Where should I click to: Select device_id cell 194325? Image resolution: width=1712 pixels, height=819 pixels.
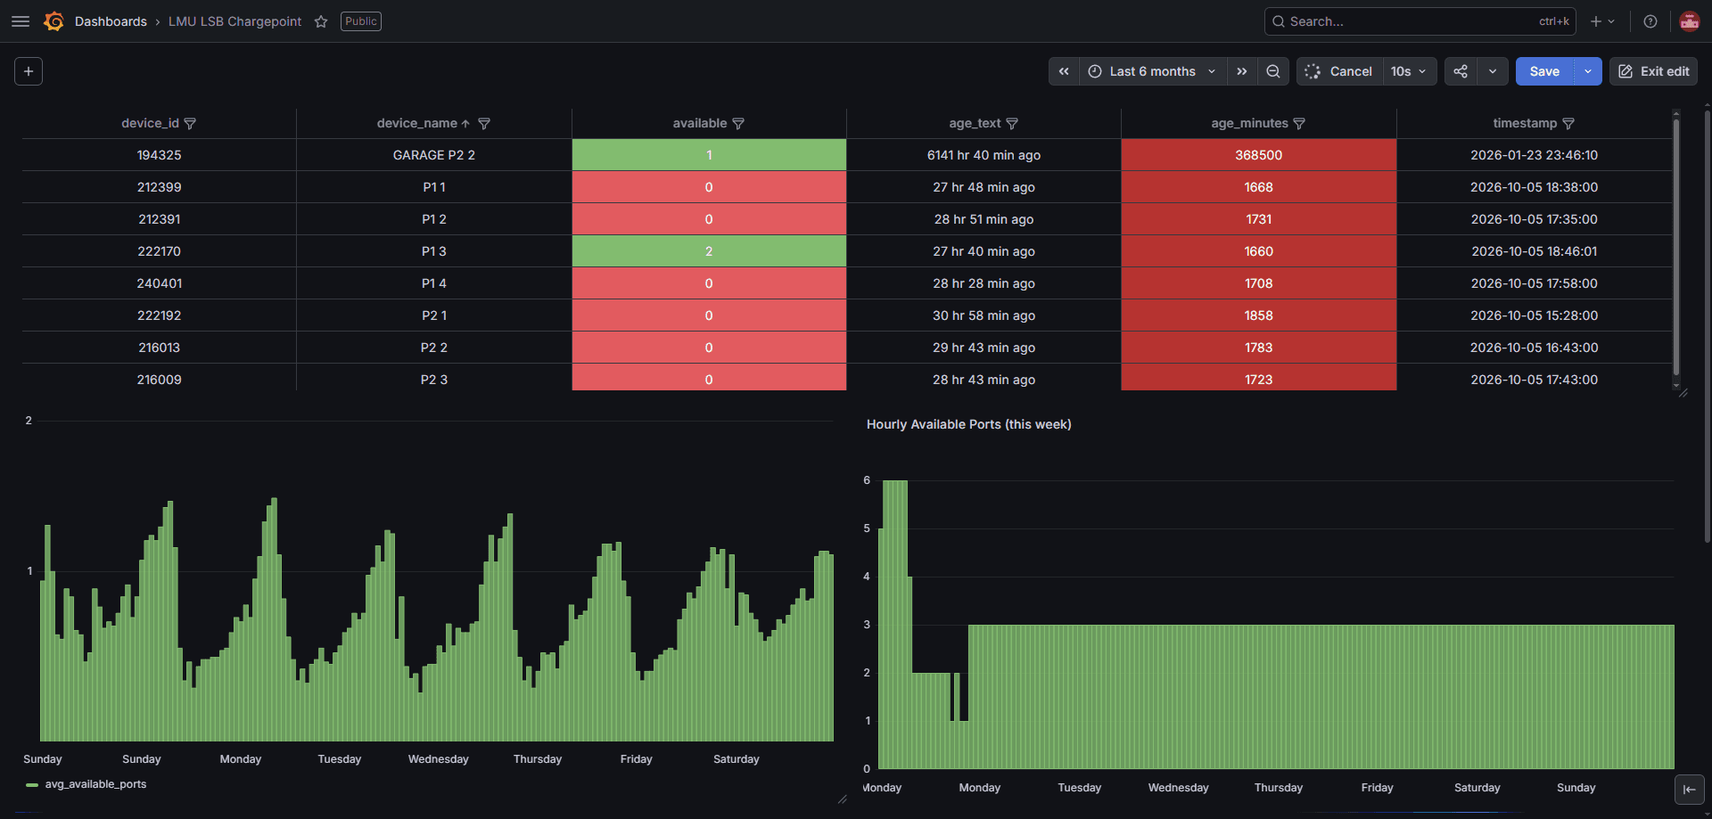[x=159, y=155]
